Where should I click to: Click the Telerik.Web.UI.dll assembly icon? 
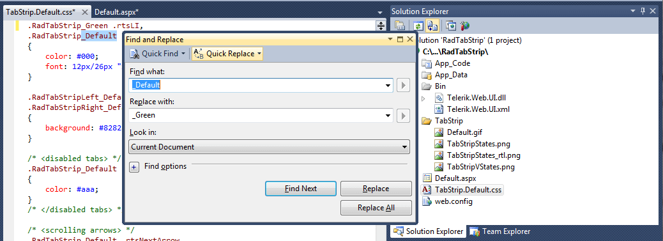pos(439,98)
